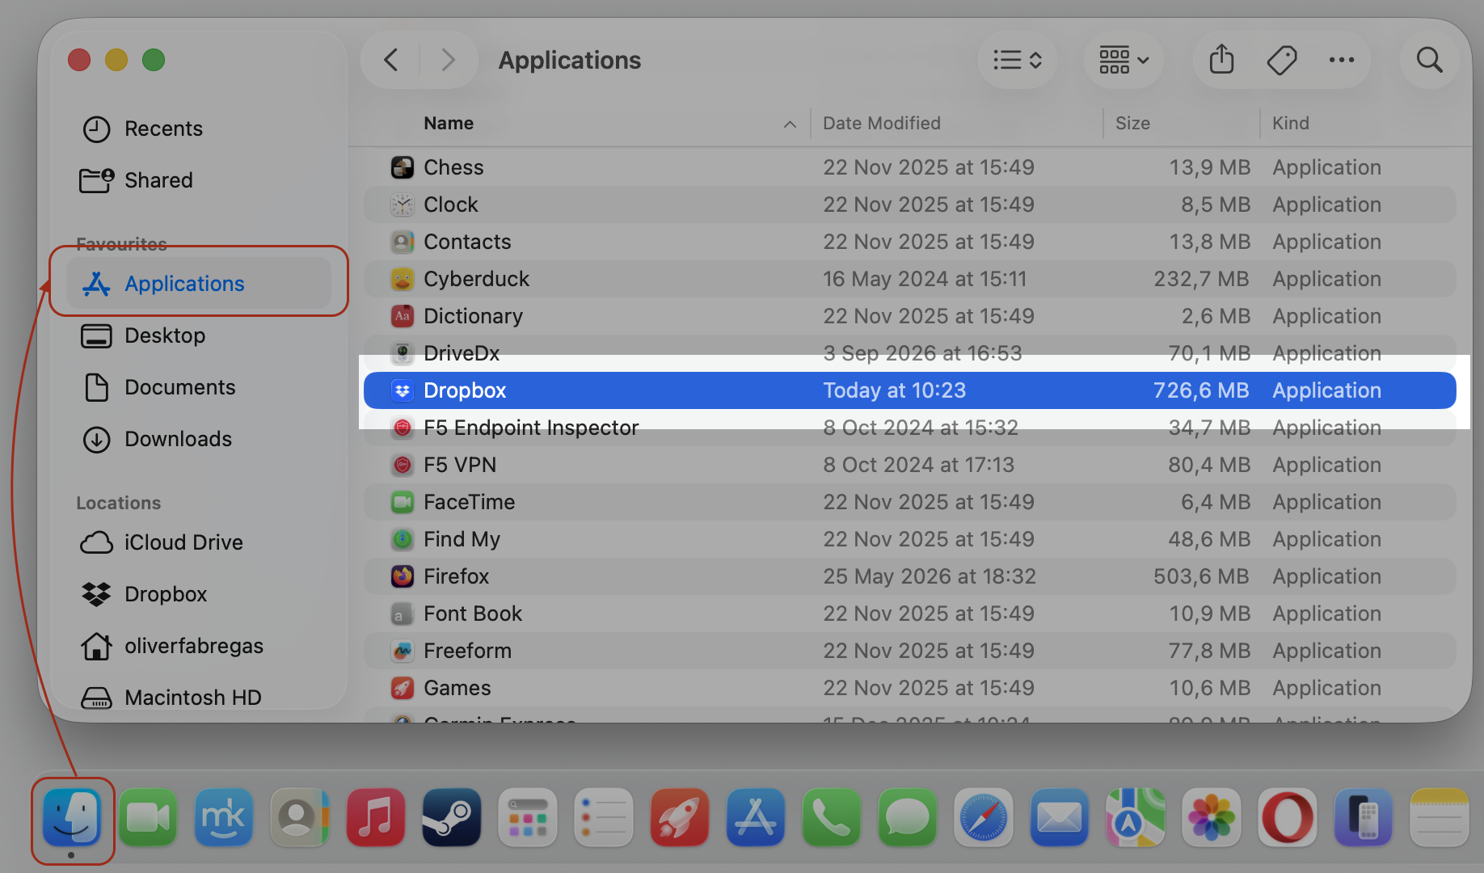1484x873 pixels.
Task: Open the red rocket app in Dock
Action: 680,817
